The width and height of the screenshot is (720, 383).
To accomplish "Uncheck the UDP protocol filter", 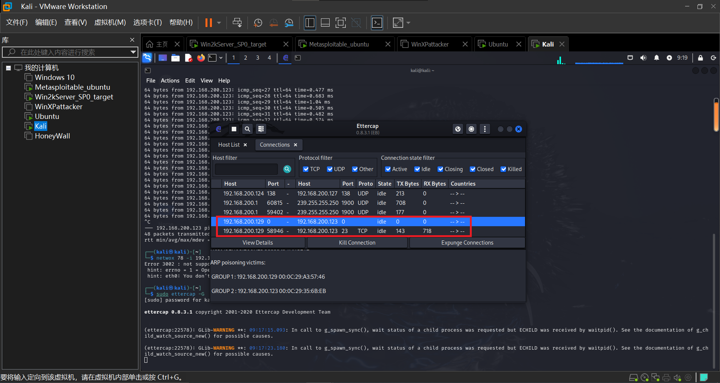I will coord(330,169).
